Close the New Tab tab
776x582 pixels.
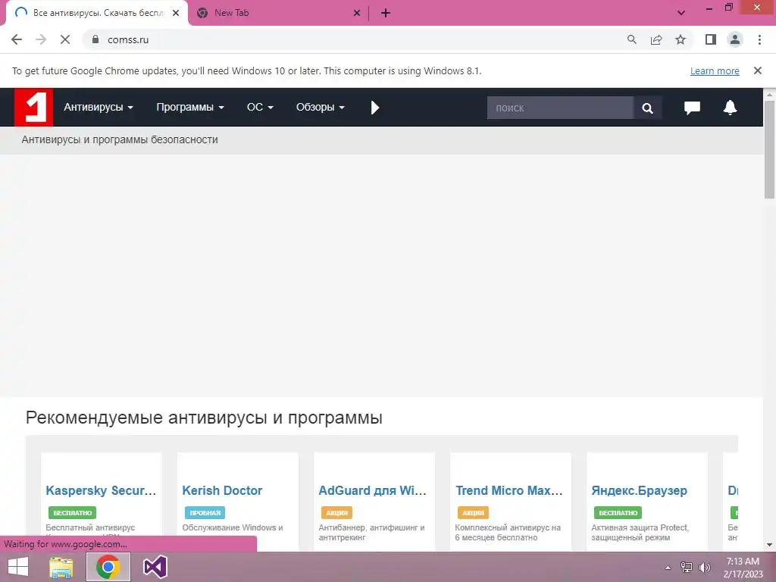point(357,13)
